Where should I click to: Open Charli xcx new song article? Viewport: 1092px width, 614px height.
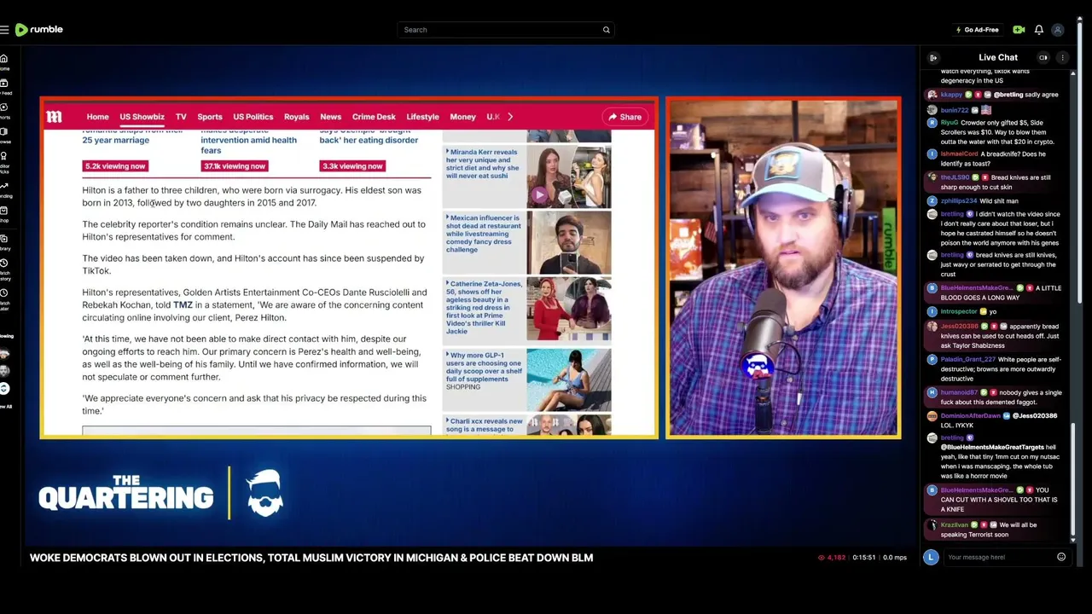click(485, 425)
